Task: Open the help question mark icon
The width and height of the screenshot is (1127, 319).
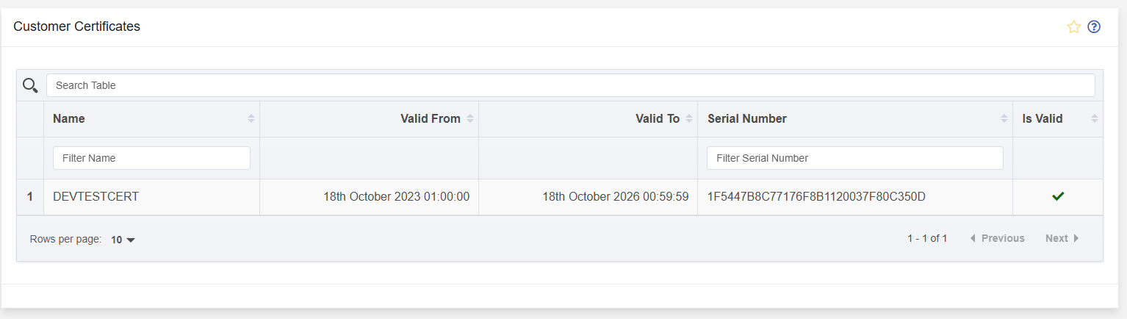Action: (1094, 27)
